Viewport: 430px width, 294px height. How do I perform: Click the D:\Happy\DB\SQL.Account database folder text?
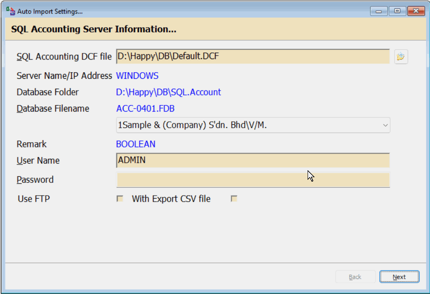tap(168, 92)
